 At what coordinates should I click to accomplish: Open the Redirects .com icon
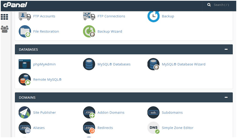coord(89,127)
